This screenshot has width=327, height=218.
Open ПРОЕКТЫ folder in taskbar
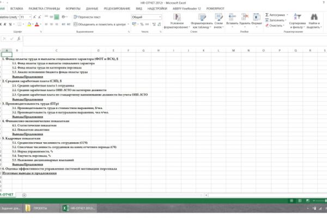(41, 208)
